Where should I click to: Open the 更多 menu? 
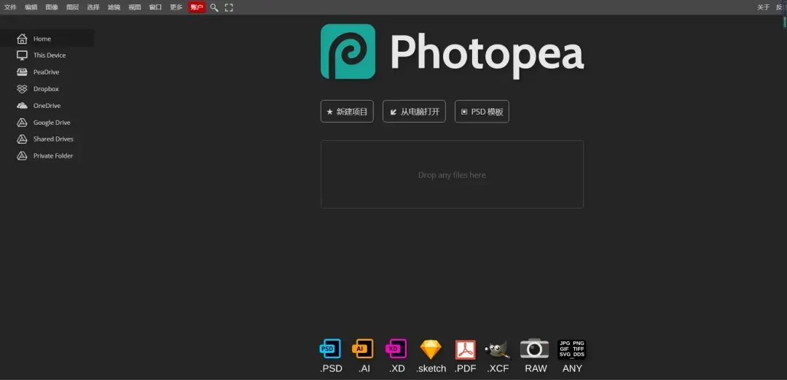coord(176,7)
